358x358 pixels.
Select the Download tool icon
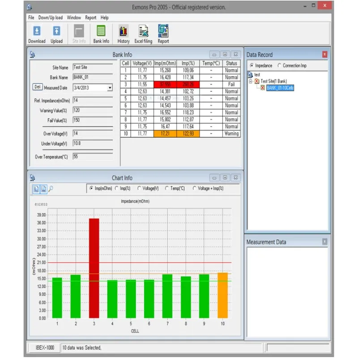[37, 32]
